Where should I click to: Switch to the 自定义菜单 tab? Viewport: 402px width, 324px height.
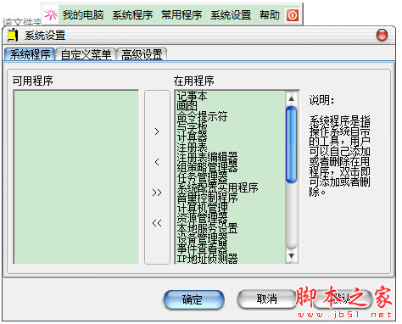tap(86, 54)
